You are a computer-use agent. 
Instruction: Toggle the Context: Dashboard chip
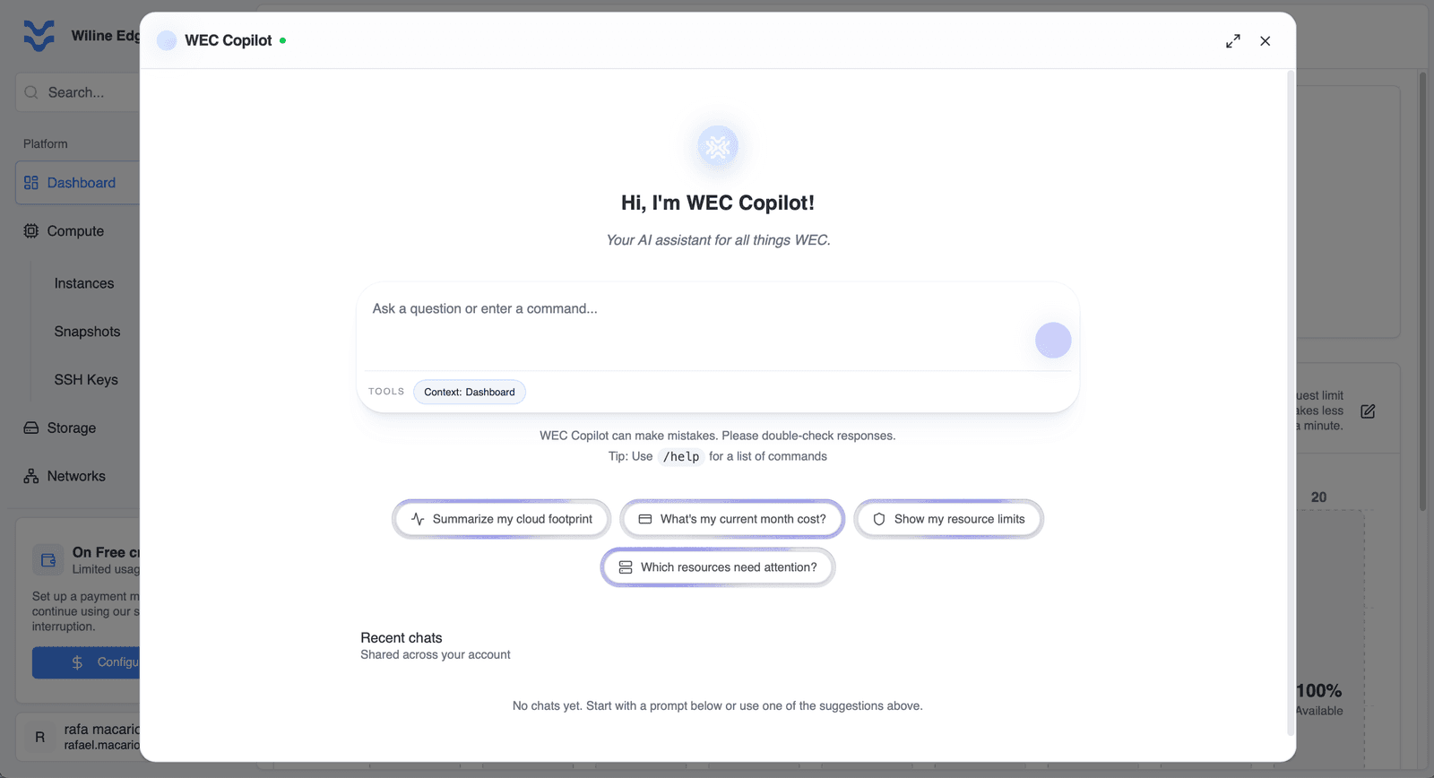tap(470, 392)
